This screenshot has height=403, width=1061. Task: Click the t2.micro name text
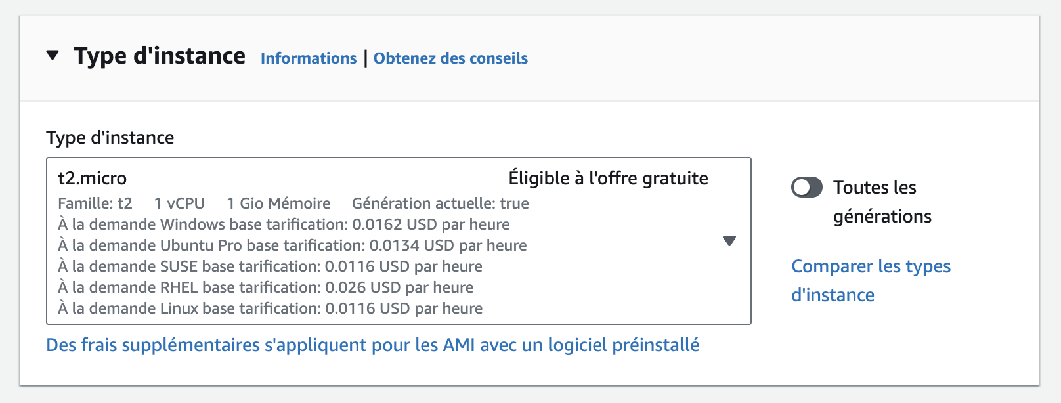[x=93, y=179]
